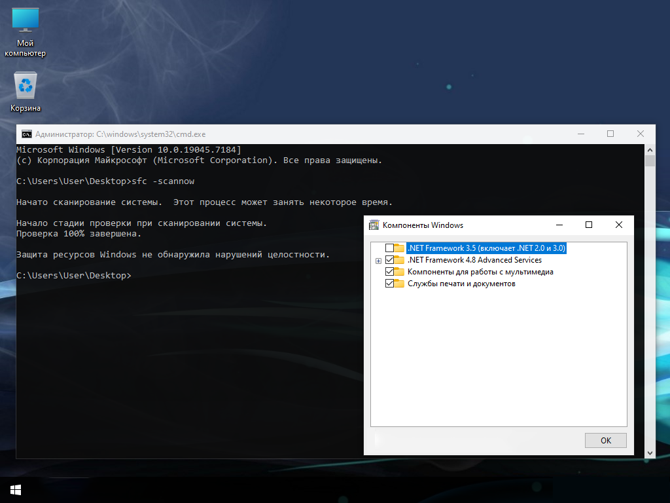Select .NET Framework 4.8 Advanced Services item
Screen dimensions: 670x503
pyautogui.click(x=474, y=260)
